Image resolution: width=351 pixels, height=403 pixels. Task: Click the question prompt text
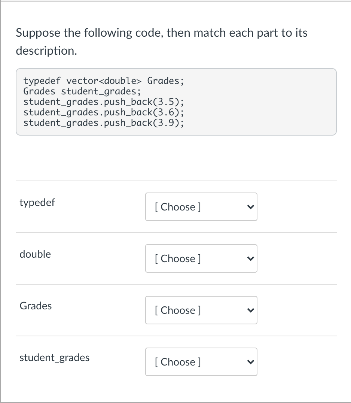click(161, 41)
